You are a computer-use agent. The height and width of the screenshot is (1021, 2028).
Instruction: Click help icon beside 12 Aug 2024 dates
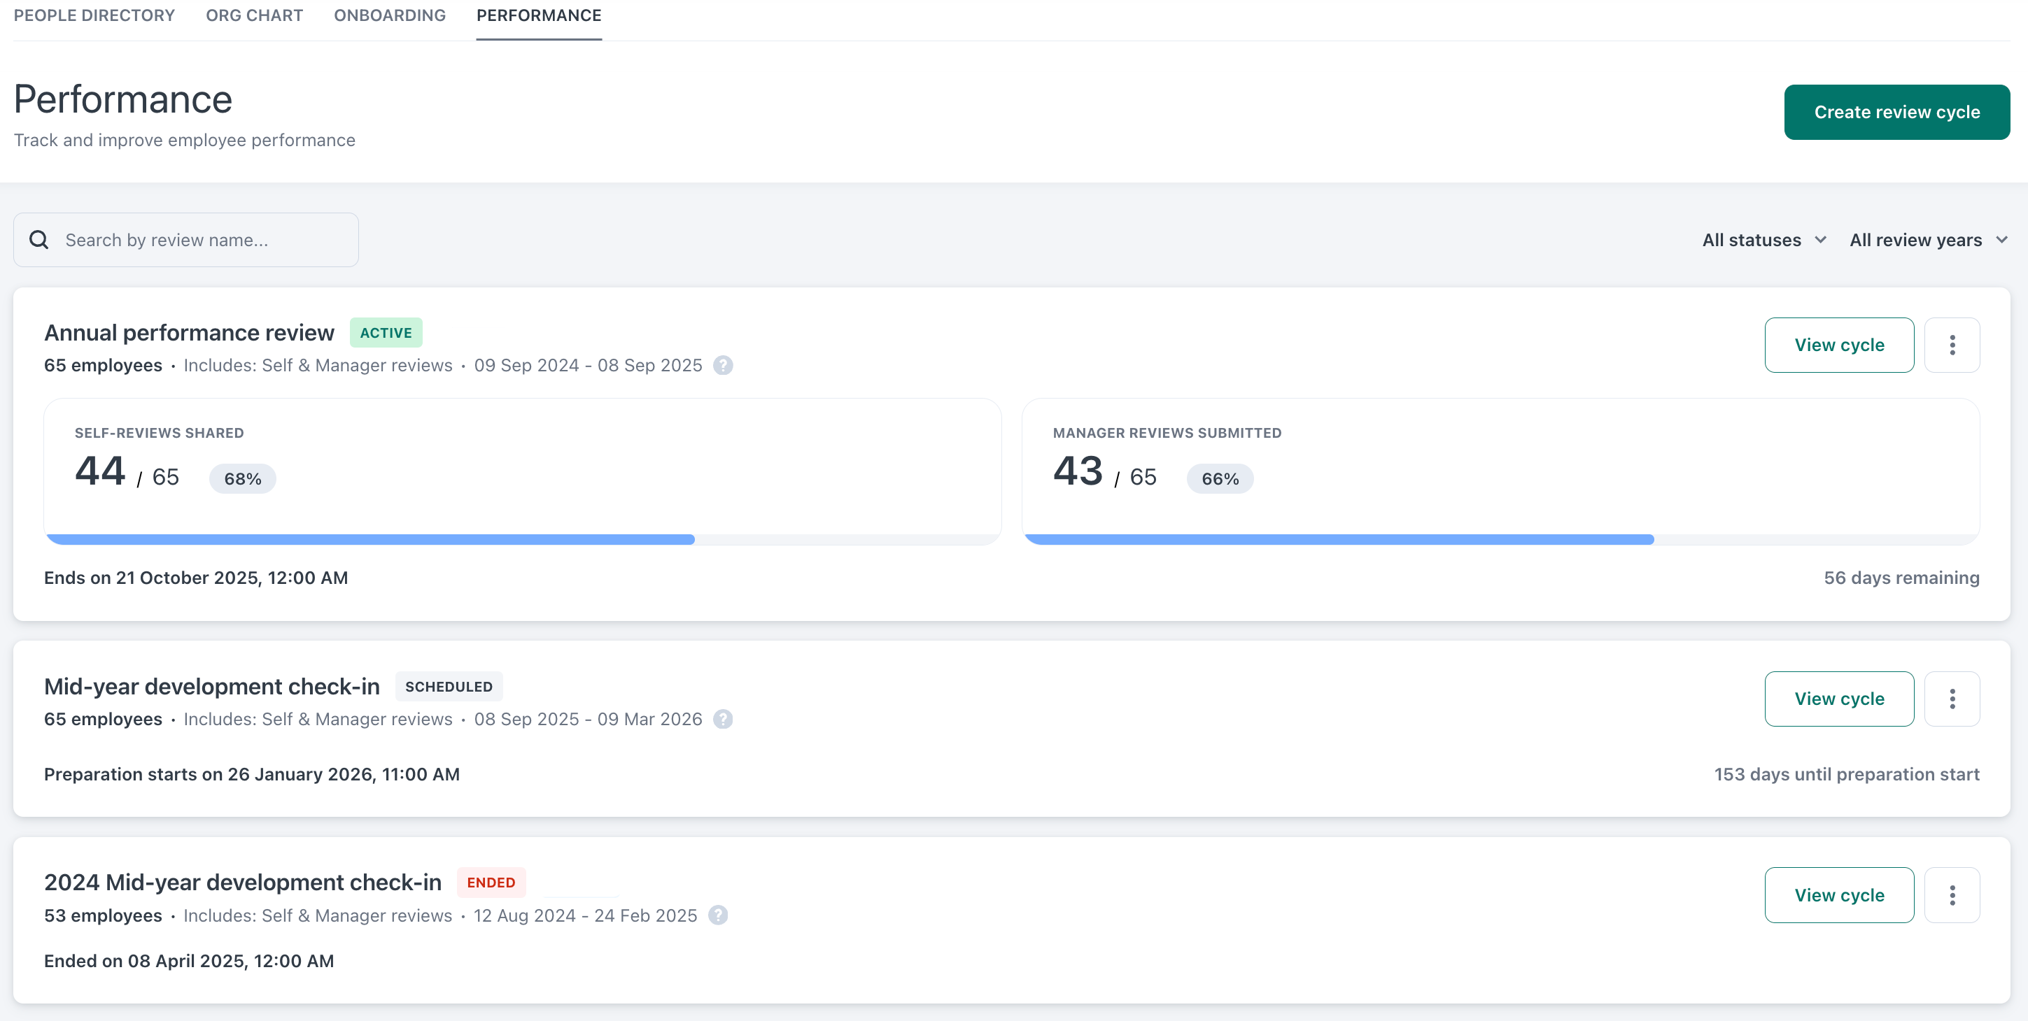[718, 915]
